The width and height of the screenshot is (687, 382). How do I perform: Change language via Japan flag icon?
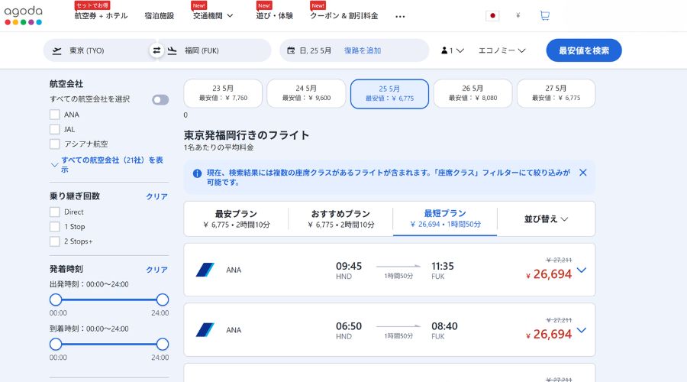pyautogui.click(x=492, y=16)
